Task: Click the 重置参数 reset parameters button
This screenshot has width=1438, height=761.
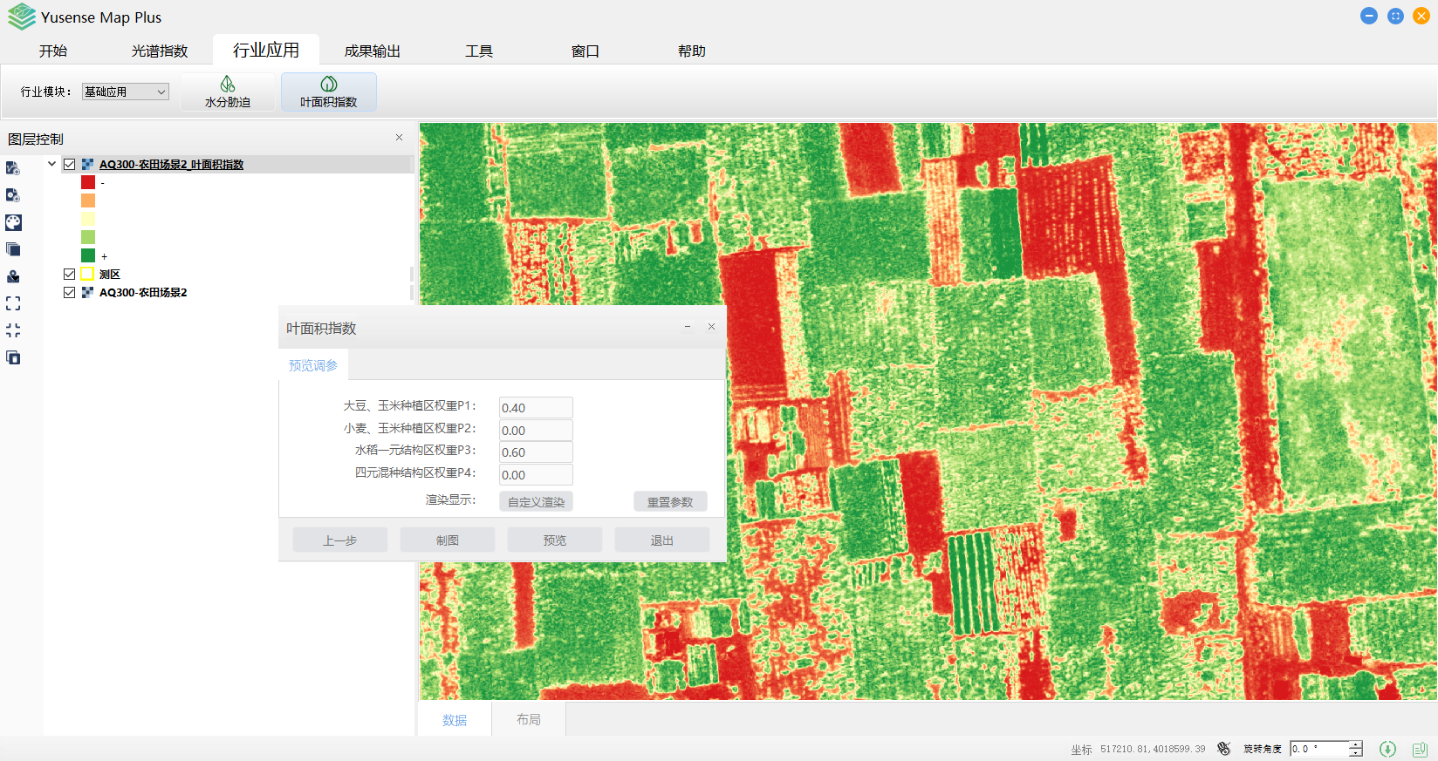Action: pos(669,502)
